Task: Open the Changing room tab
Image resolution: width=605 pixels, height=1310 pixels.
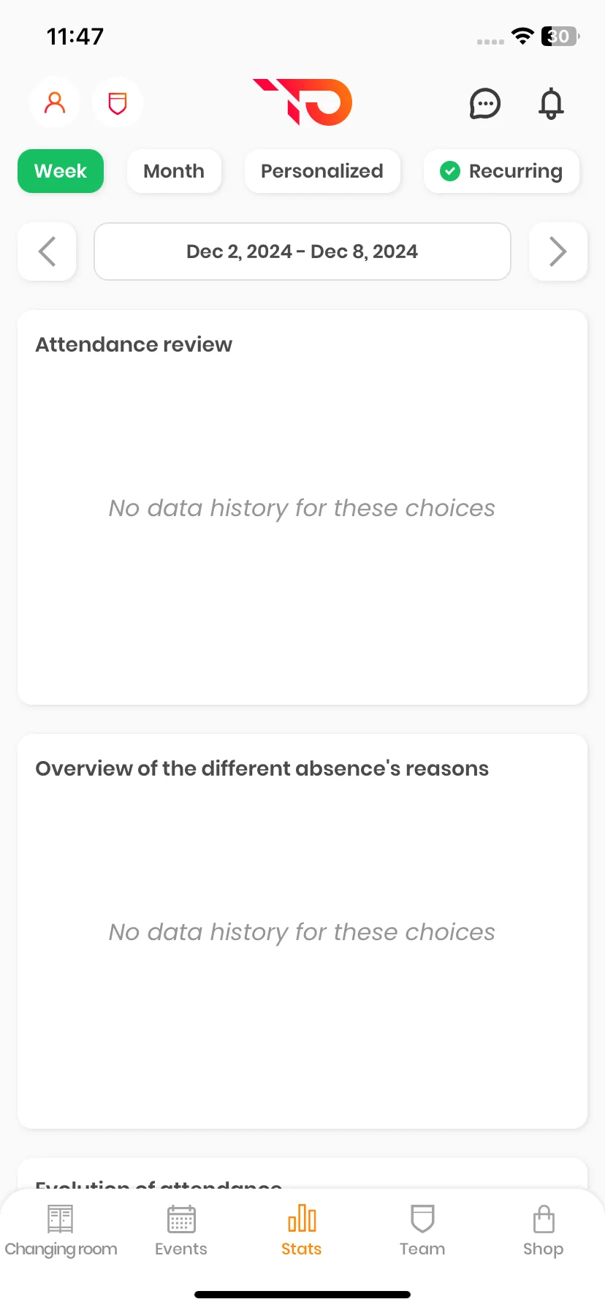Action: 61,1231
